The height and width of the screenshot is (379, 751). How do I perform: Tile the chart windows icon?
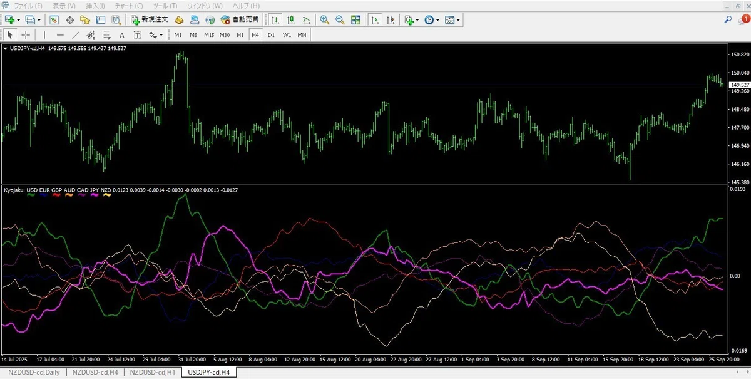[355, 20]
